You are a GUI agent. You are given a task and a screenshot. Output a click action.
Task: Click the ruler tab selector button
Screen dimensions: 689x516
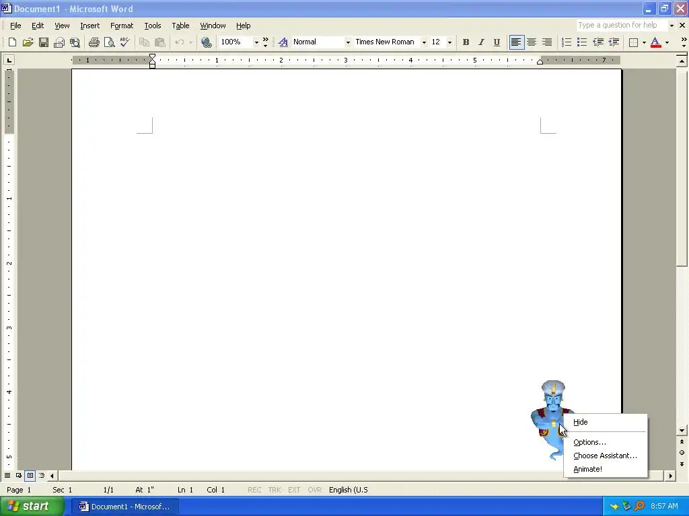pyautogui.click(x=9, y=60)
